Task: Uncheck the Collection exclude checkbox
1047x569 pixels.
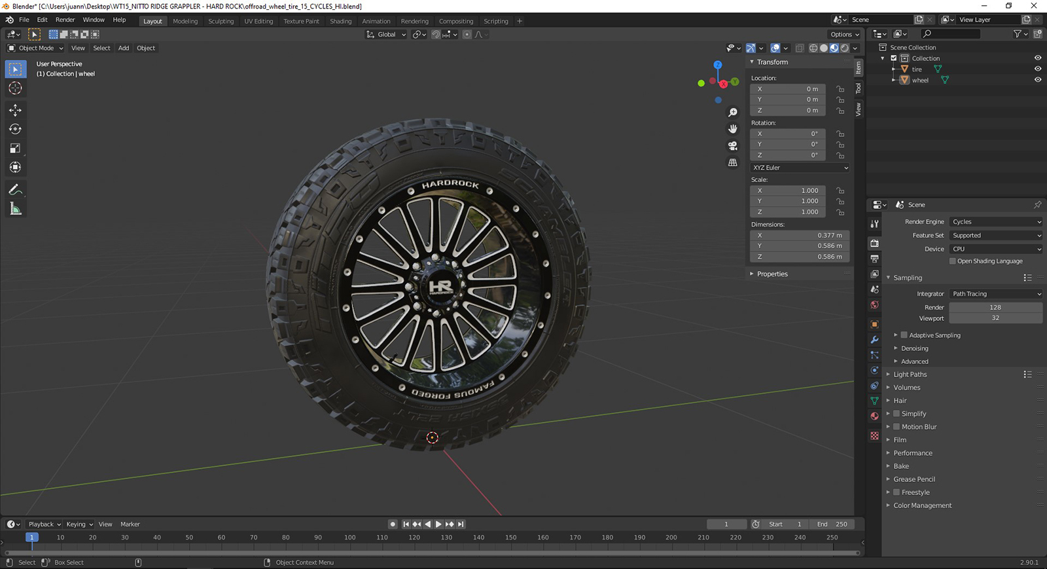Action: (894, 58)
